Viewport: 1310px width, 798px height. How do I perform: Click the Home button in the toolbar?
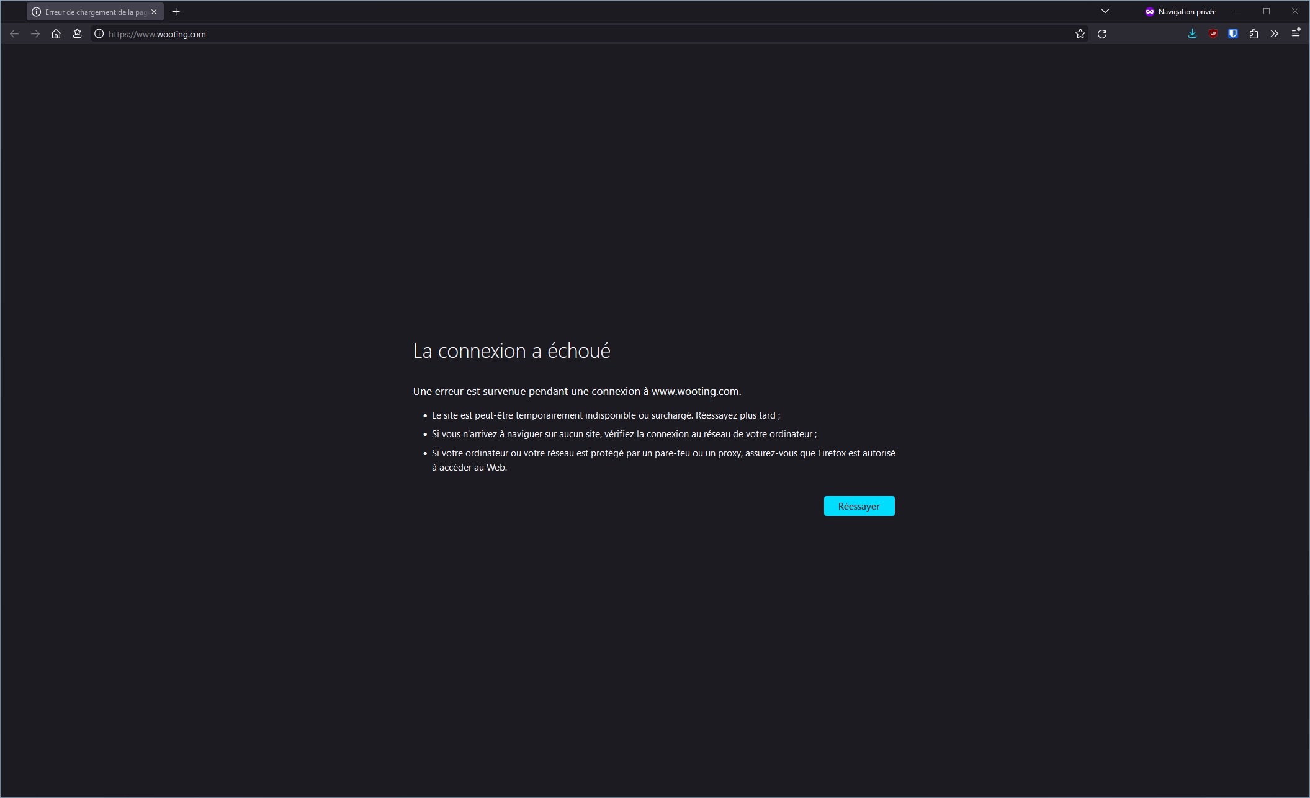click(56, 34)
